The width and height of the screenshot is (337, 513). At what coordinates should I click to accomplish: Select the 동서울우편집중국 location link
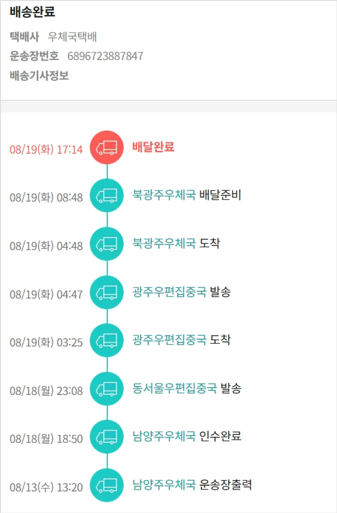pyautogui.click(x=175, y=388)
